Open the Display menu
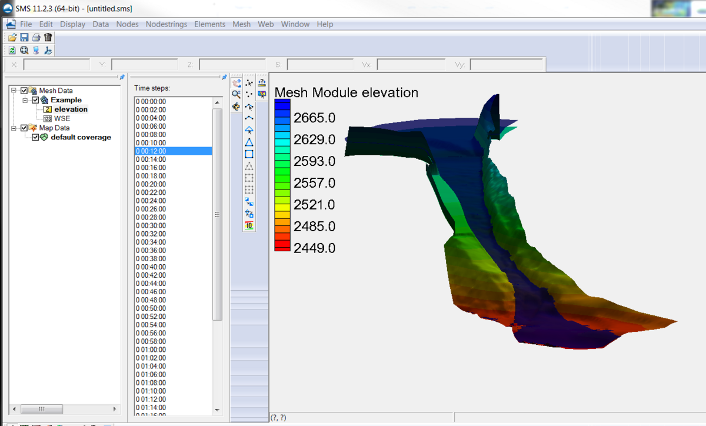This screenshot has width=706, height=426. (x=72, y=24)
